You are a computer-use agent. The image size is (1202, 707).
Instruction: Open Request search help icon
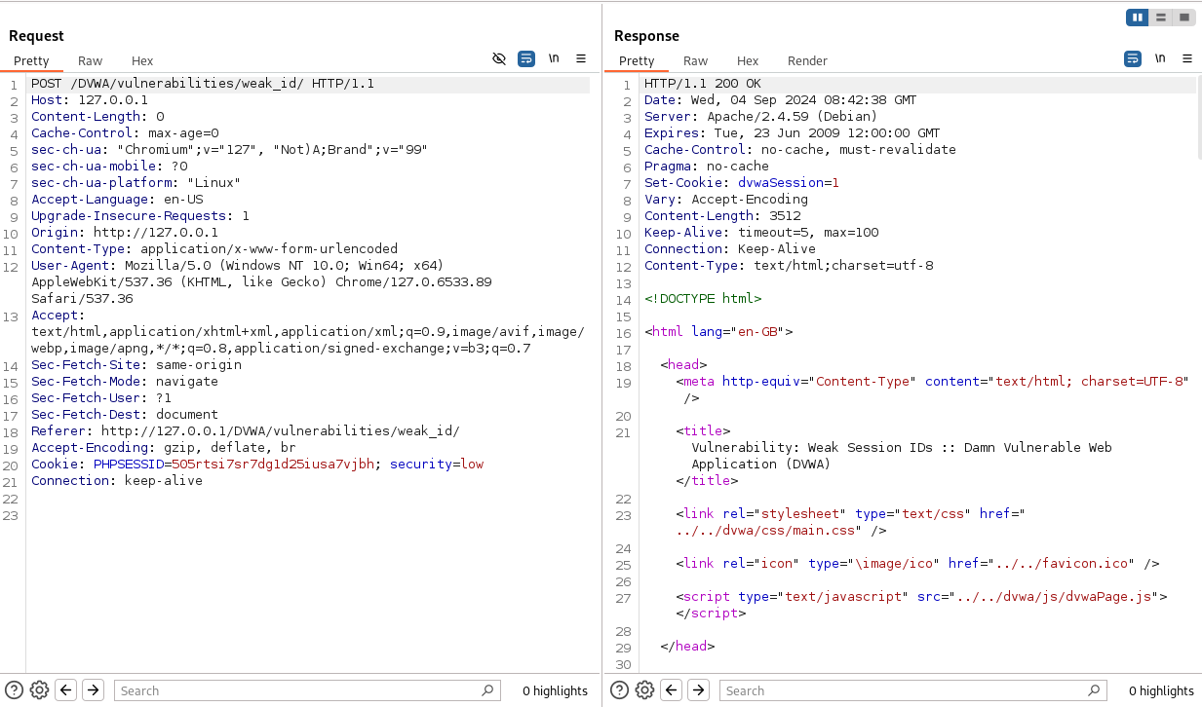pos(15,690)
